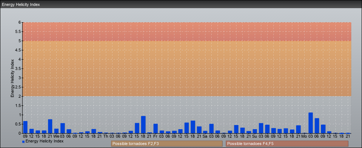The width and height of the screenshot is (362, 148).
Task: Select the blue bar above the 'Su' label
Action: 255,131
